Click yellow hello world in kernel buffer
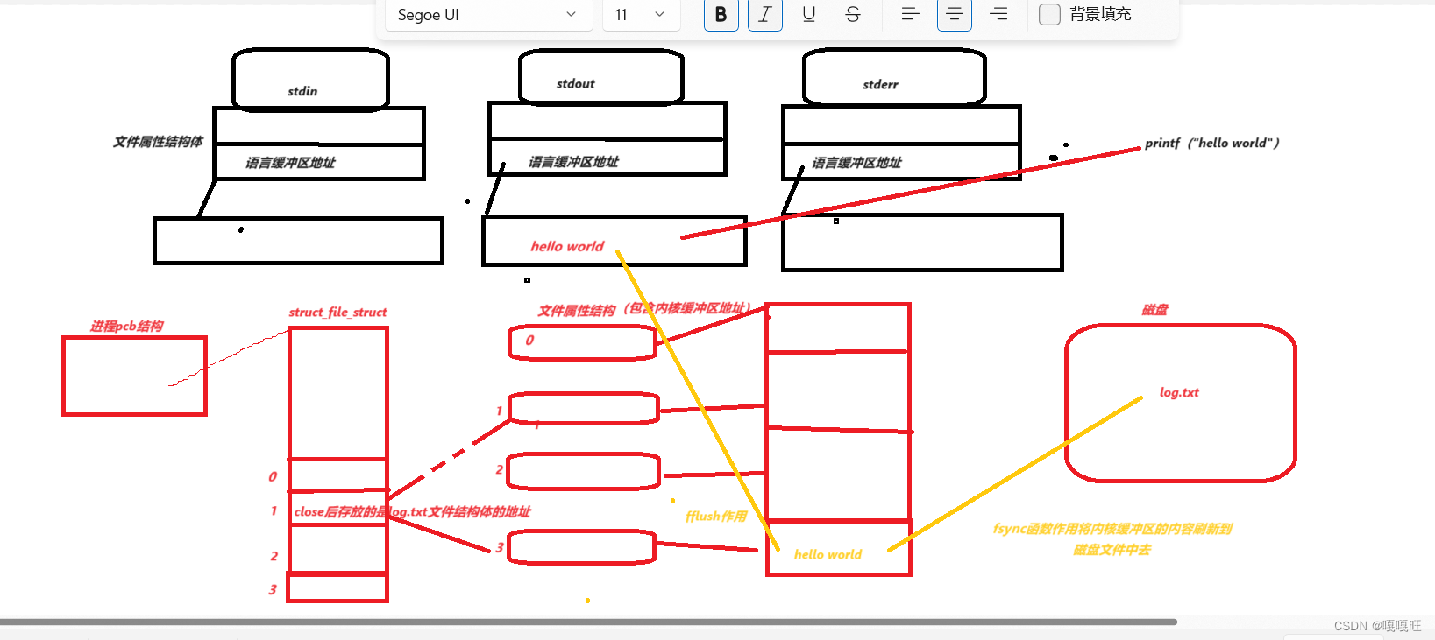 tap(828, 555)
